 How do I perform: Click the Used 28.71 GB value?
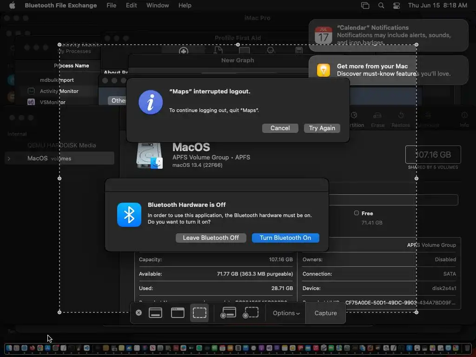(x=282, y=288)
